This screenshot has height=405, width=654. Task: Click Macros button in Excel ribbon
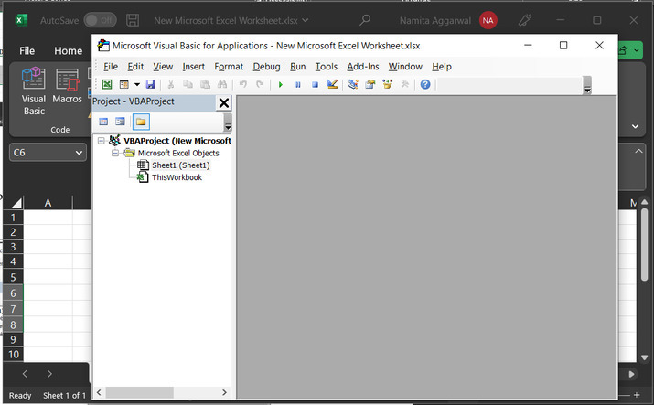click(x=67, y=86)
